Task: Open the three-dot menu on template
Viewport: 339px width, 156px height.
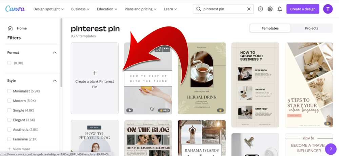Action: click(x=166, y=48)
